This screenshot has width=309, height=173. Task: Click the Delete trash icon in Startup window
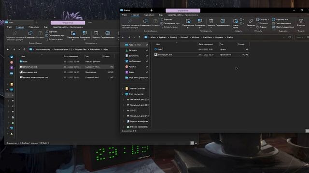[211, 21]
